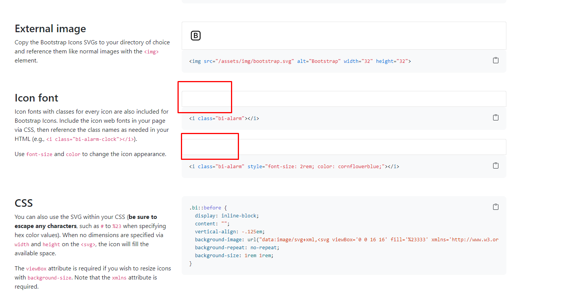This screenshot has width=561, height=292.
Task: Click the clipboard icon next to the CSS block
Action: 495,207
